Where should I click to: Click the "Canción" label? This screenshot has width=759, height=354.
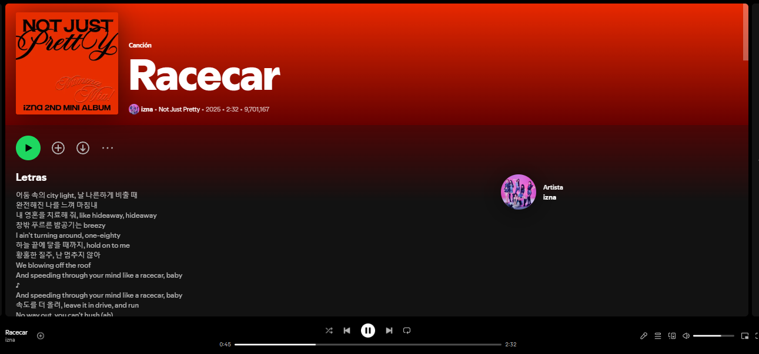point(140,45)
